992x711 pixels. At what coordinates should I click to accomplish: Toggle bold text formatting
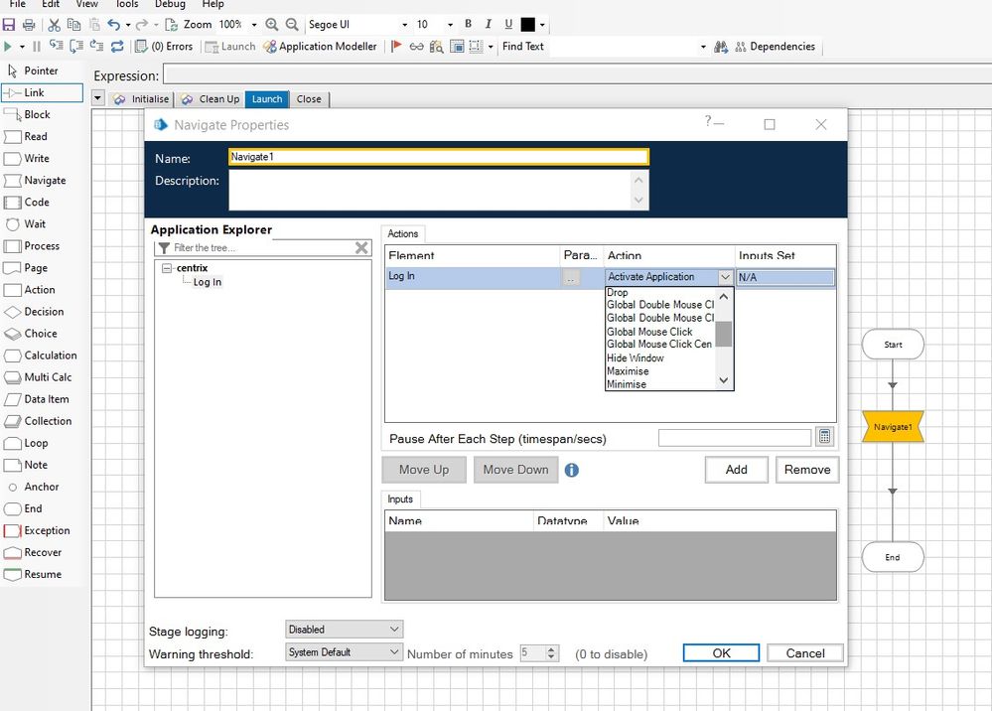pos(469,24)
